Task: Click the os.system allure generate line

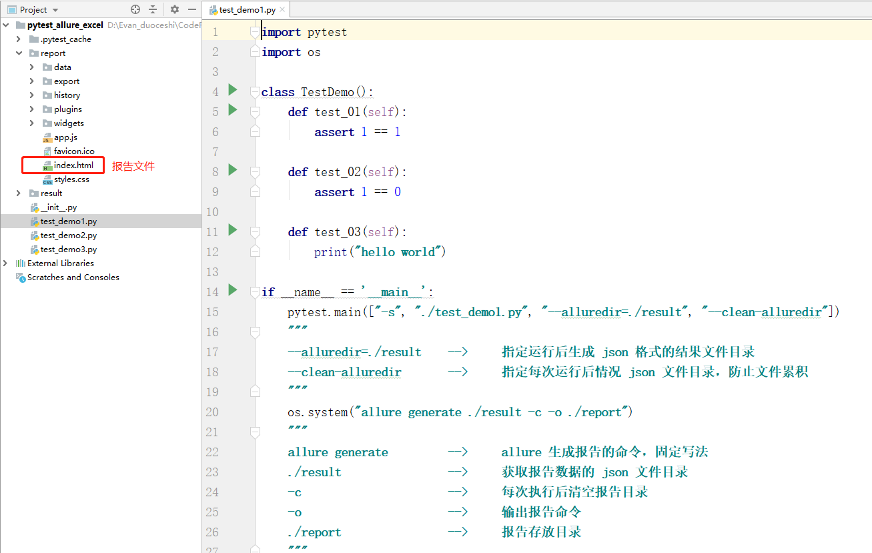Action: [x=460, y=412]
